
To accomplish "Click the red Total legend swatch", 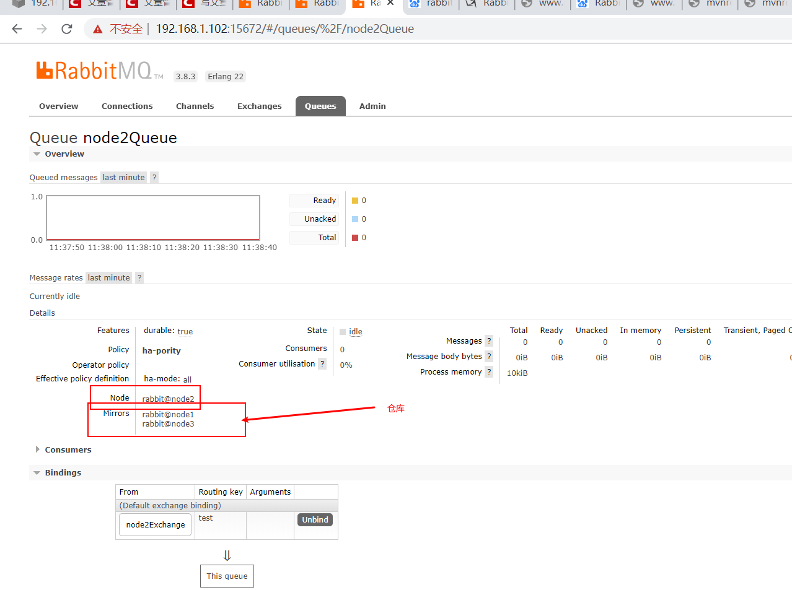I will [355, 238].
